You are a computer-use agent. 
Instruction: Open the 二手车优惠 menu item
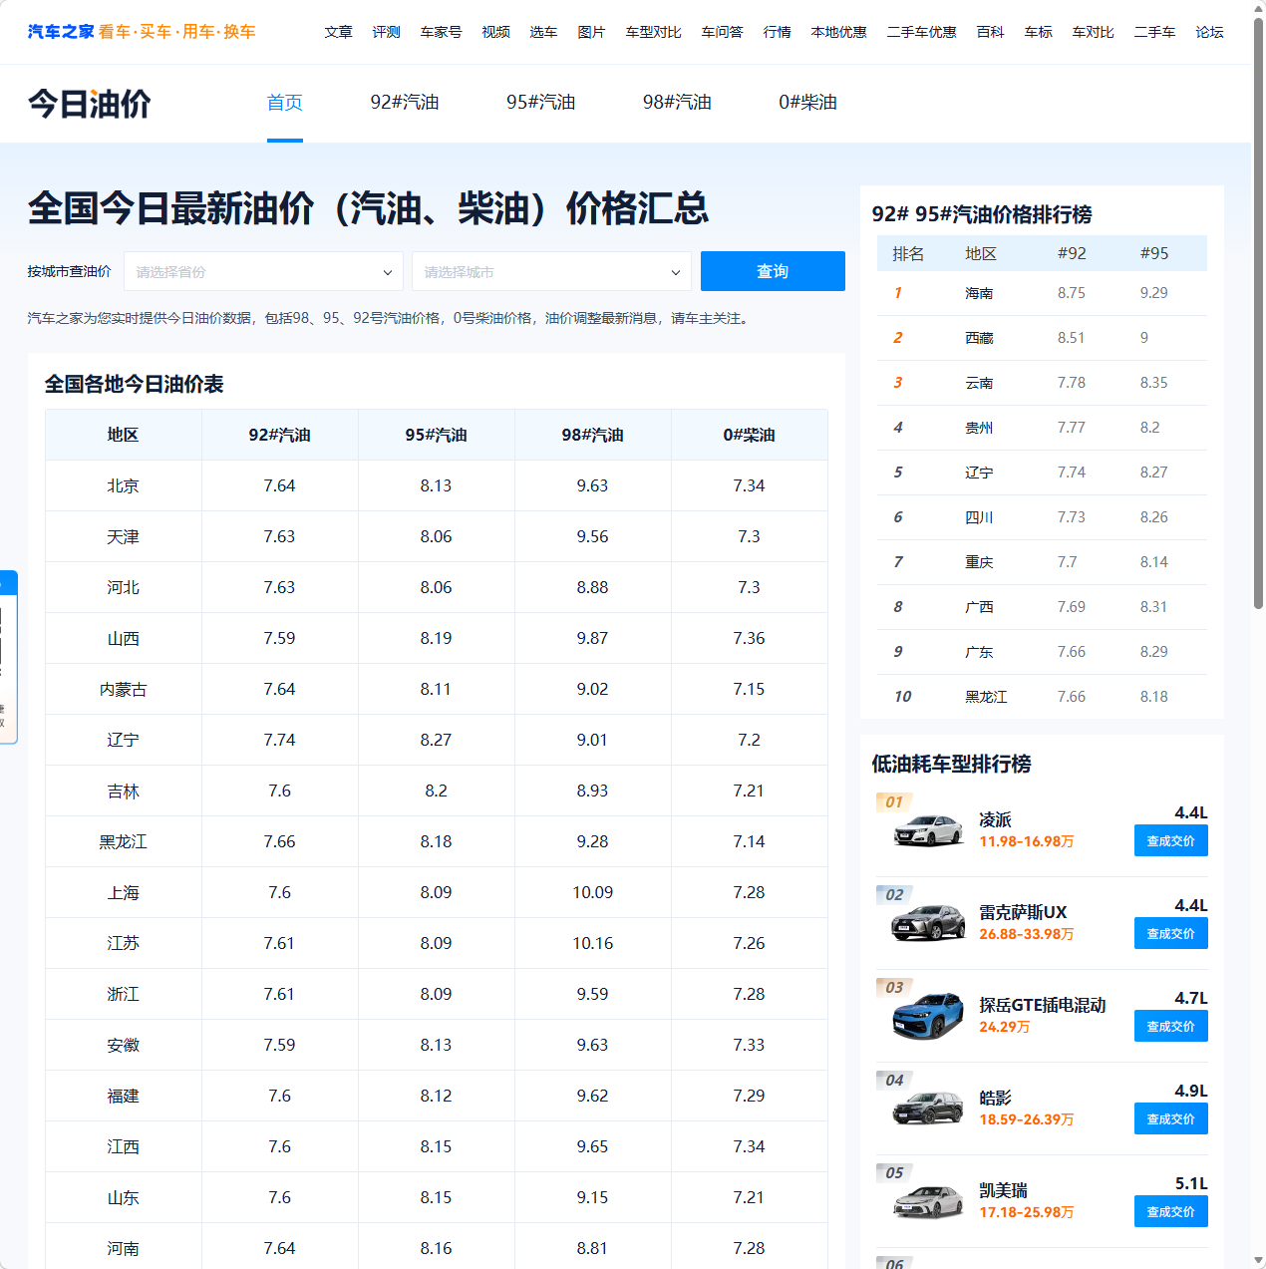click(x=921, y=31)
